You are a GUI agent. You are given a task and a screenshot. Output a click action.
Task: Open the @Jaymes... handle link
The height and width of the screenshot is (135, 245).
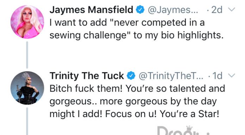click(x=173, y=10)
